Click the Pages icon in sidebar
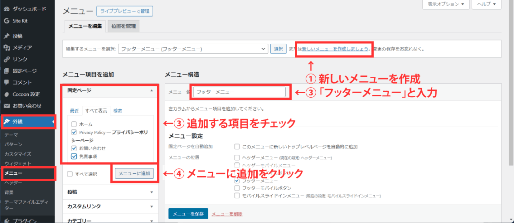 [6, 71]
